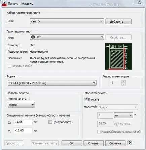Click the disabled Свойства... button
Image resolution: width=146 pixels, height=150 pixels.
coord(118,37)
